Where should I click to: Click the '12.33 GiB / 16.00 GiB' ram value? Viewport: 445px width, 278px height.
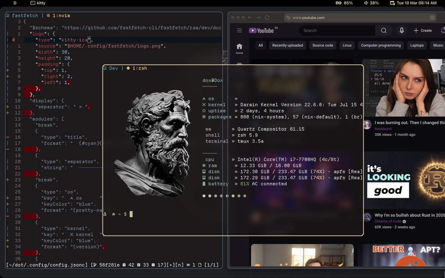(271, 165)
